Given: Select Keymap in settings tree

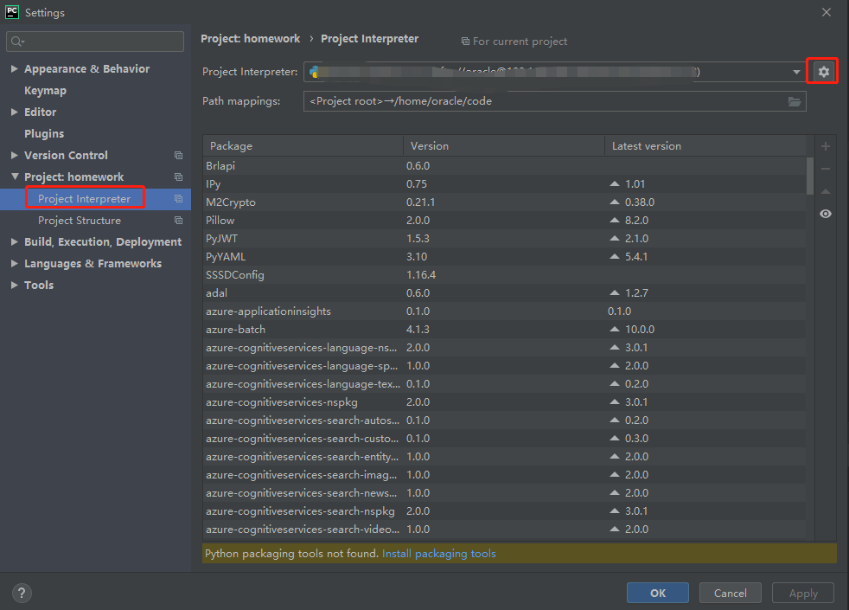Looking at the screenshot, I should click(46, 91).
